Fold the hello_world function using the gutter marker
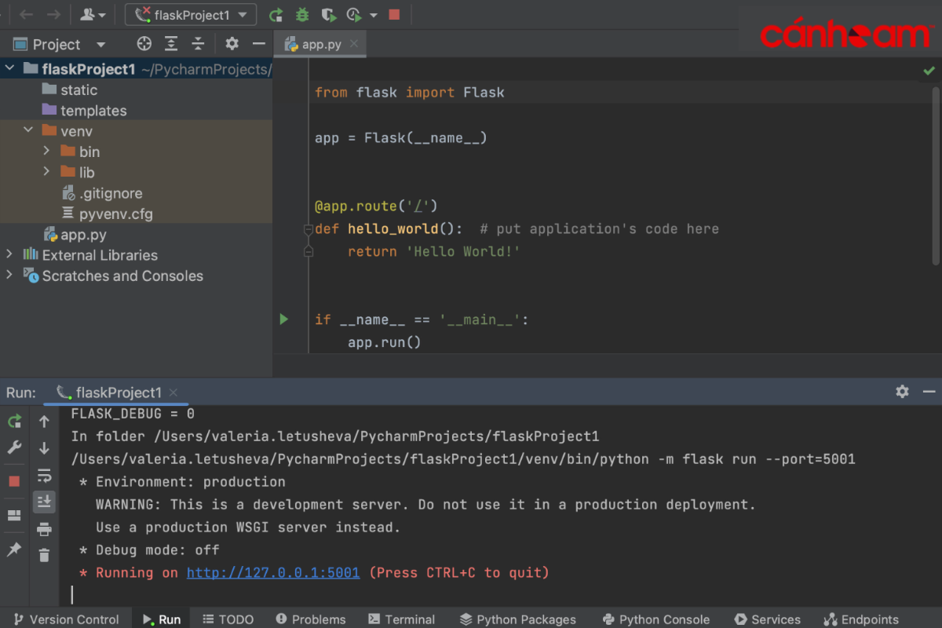Viewport: 942px width, 628px height. point(308,229)
